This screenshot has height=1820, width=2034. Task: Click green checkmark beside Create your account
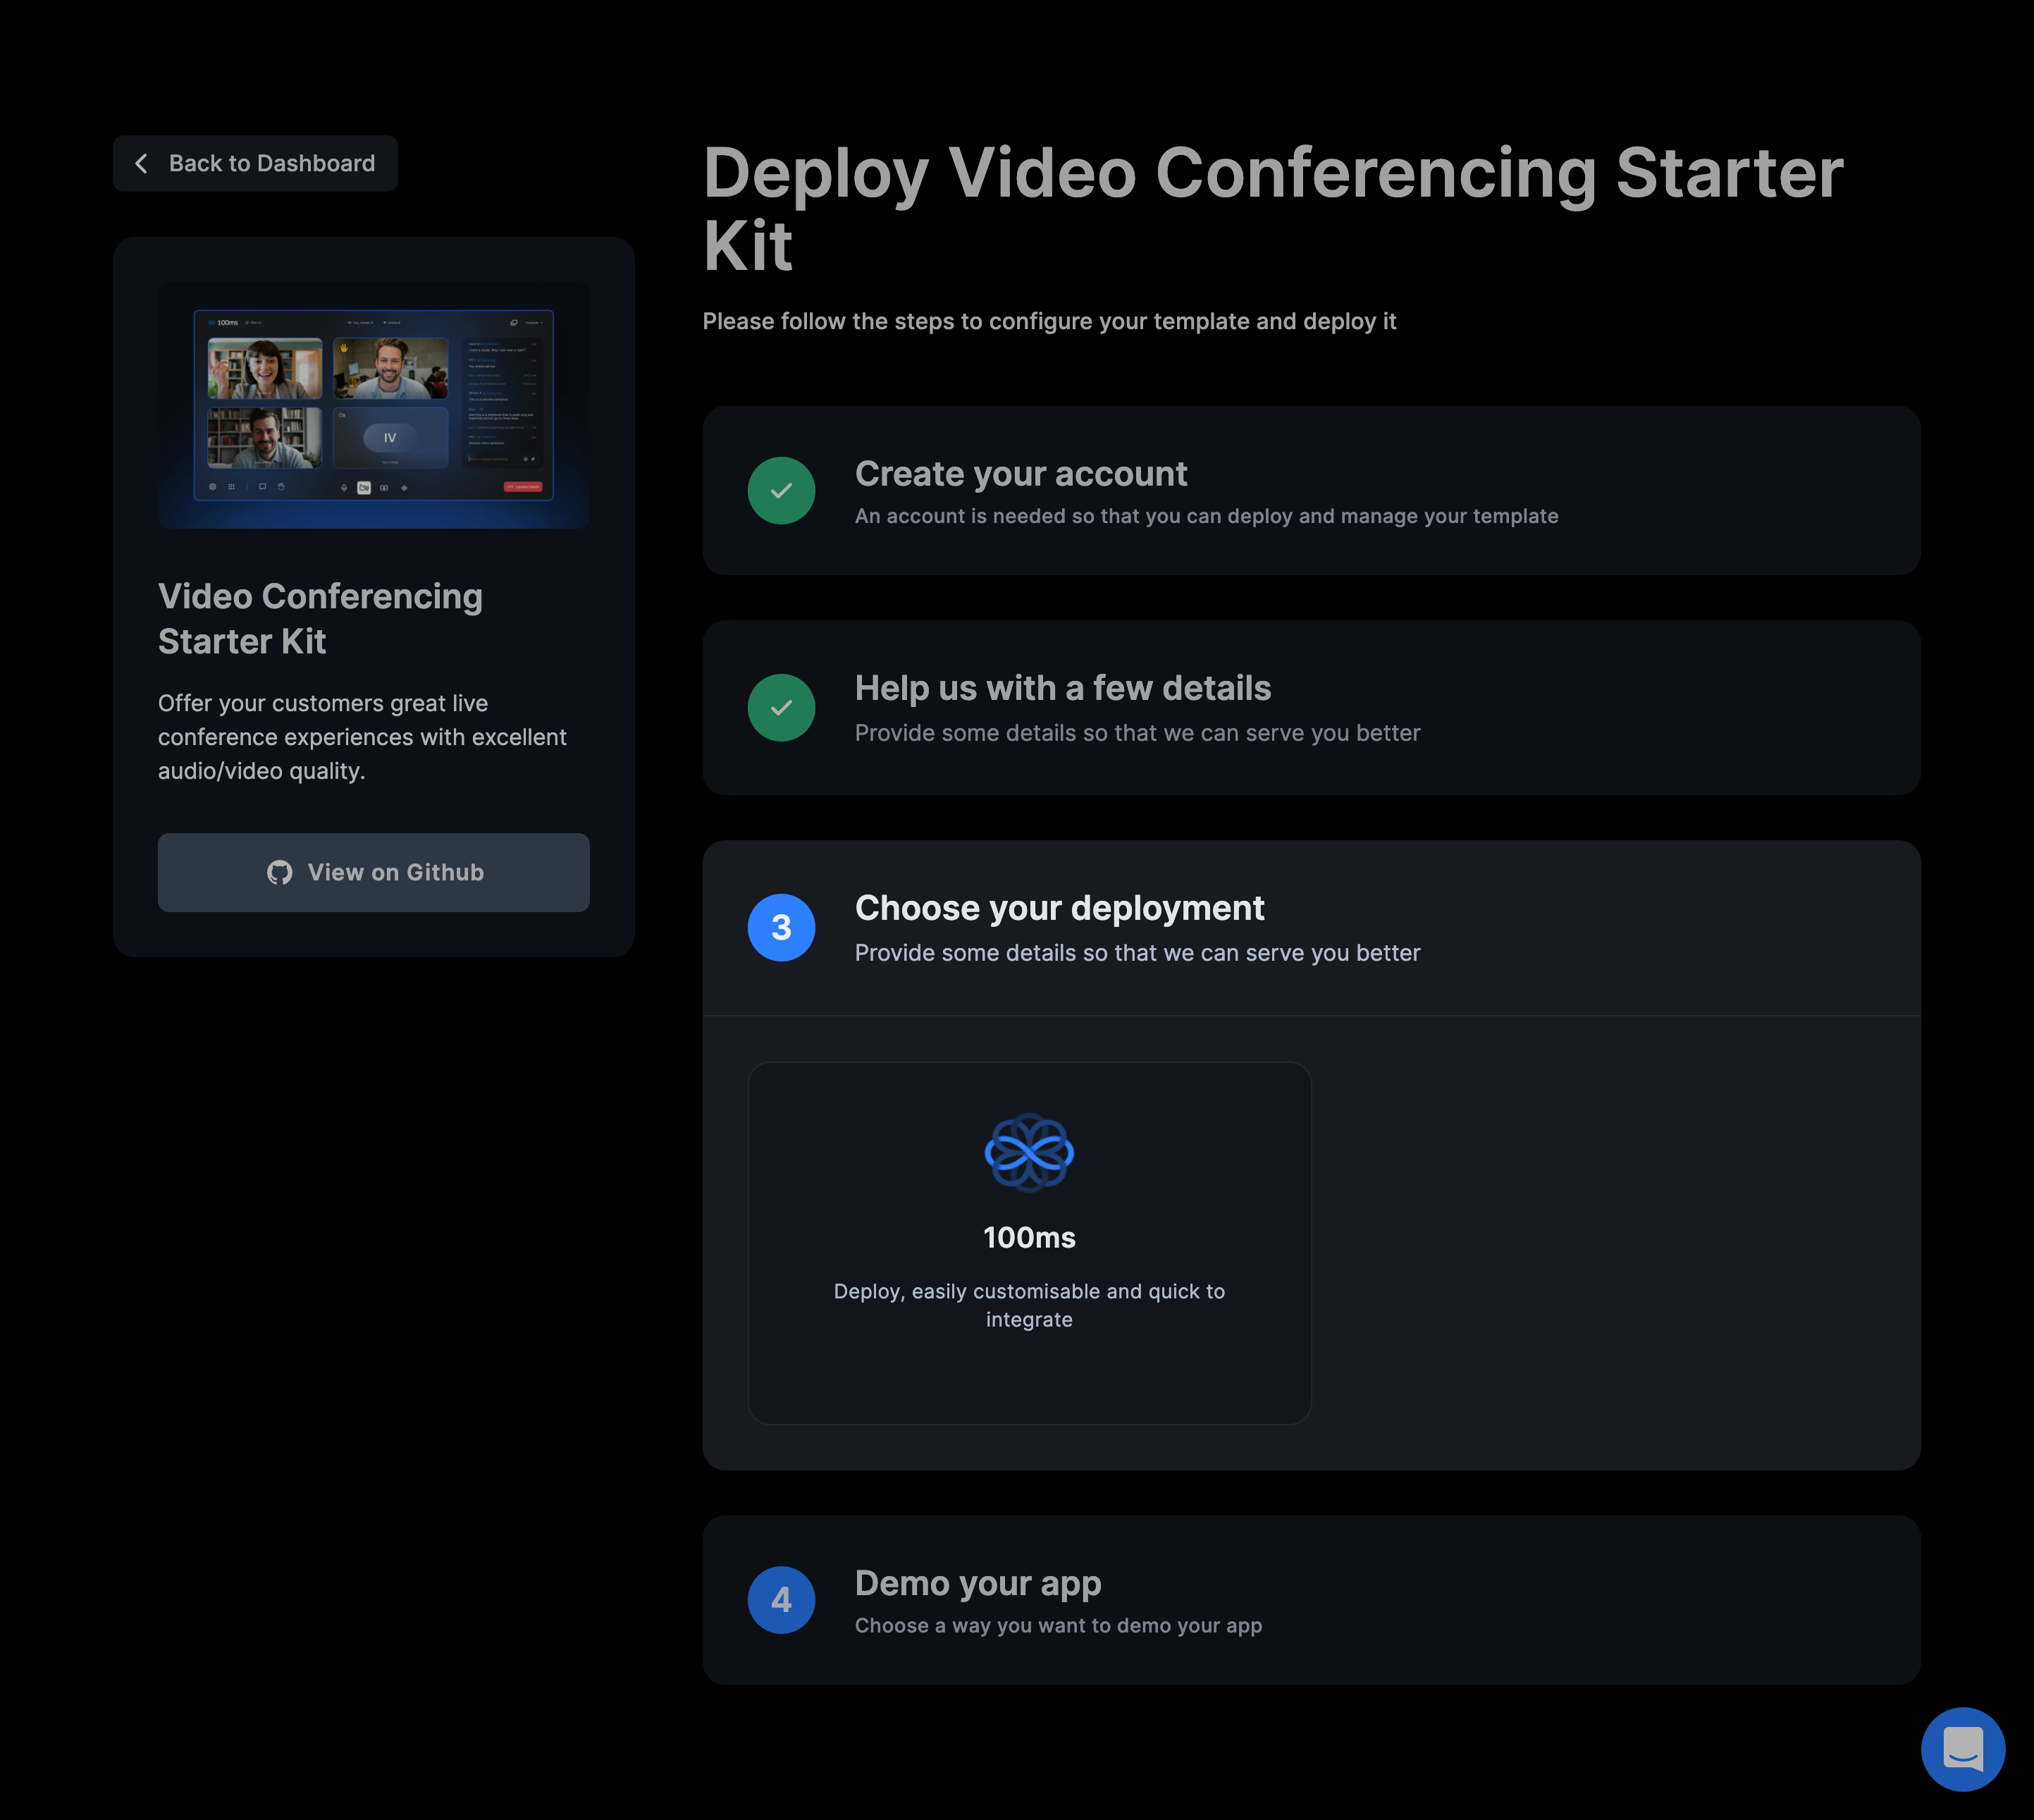tap(781, 491)
